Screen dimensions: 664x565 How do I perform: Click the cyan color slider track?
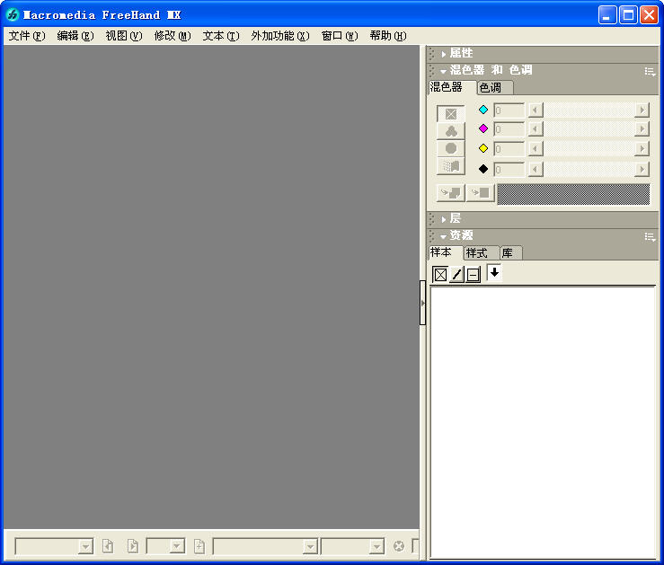tap(589, 110)
